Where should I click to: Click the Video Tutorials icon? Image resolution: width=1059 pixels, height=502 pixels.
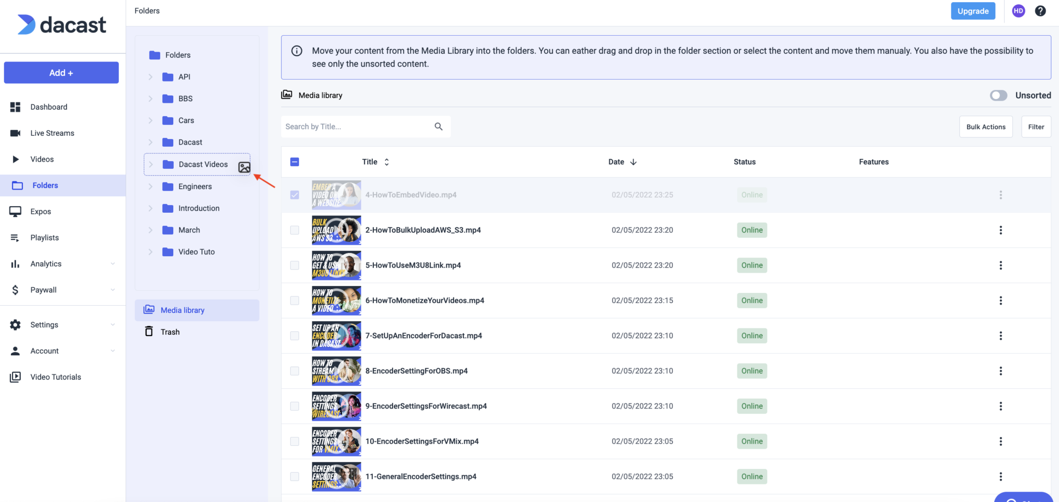[16, 377]
